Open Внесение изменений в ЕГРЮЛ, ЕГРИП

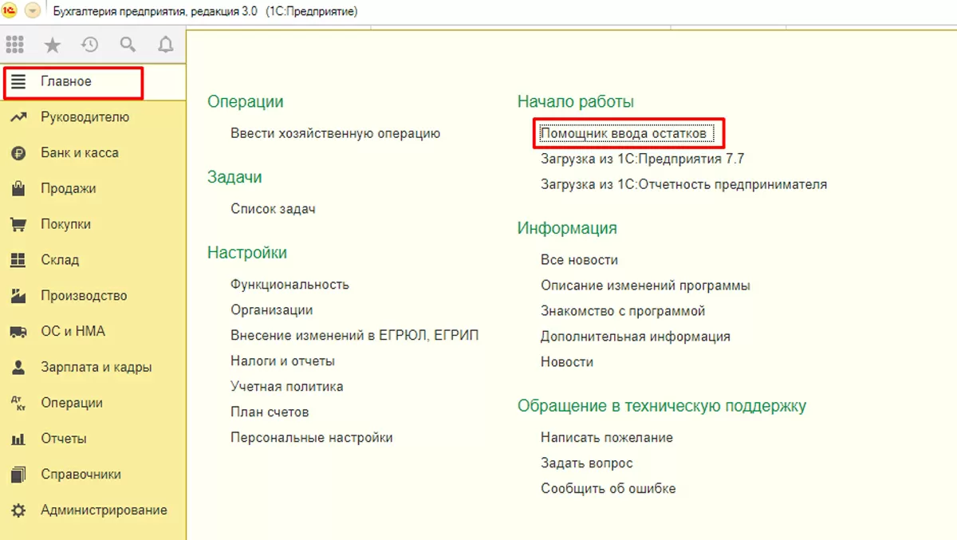point(355,336)
